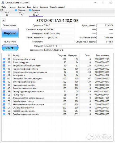Open the Вид menu
Image resolution: width=115 pixels, height=143 pixels.
pos(29,7)
